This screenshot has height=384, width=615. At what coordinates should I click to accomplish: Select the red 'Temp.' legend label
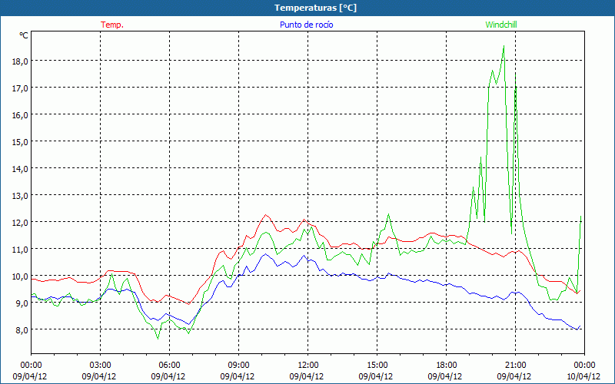112,25
